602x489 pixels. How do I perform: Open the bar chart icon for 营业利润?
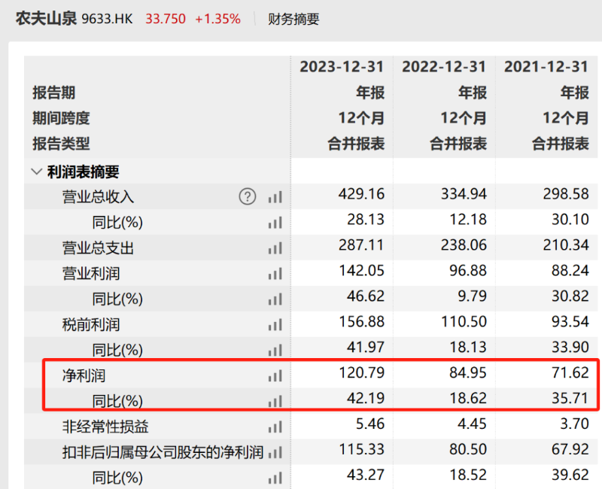pyautogui.click(x=275, y=273)
